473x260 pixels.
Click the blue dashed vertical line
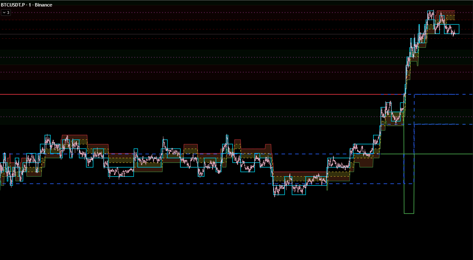pos(414,139)
